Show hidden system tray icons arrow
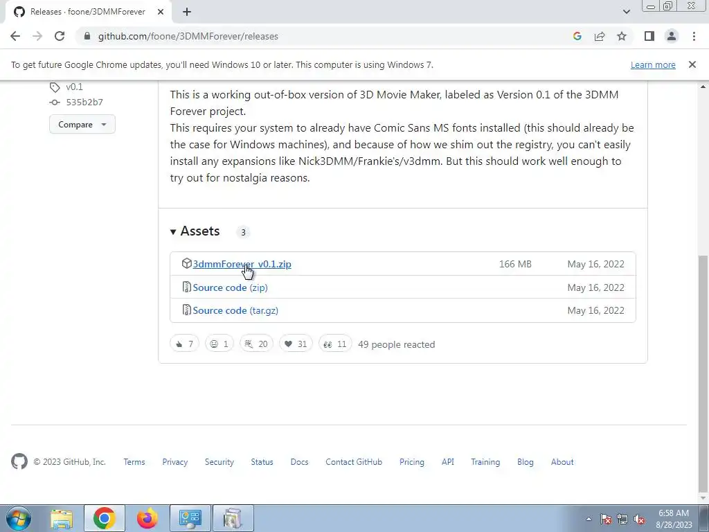 [589, 519]
